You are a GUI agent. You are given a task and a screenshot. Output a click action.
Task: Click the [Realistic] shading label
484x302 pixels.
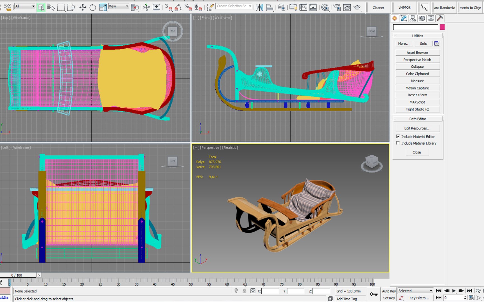(230, 148)
